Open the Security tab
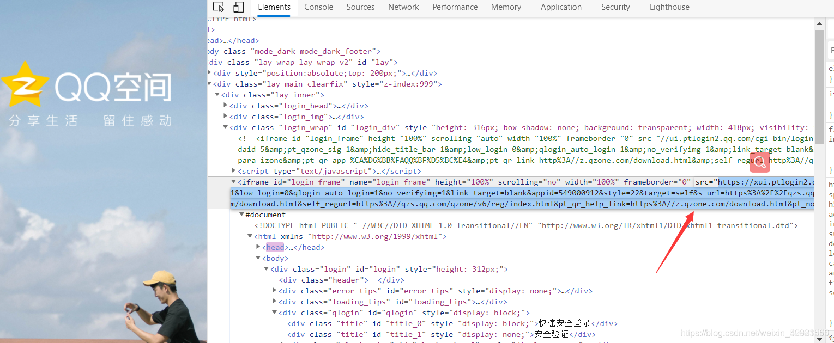Screen dimensions: 834x343 pyautogui.click(x=615, y=7)
